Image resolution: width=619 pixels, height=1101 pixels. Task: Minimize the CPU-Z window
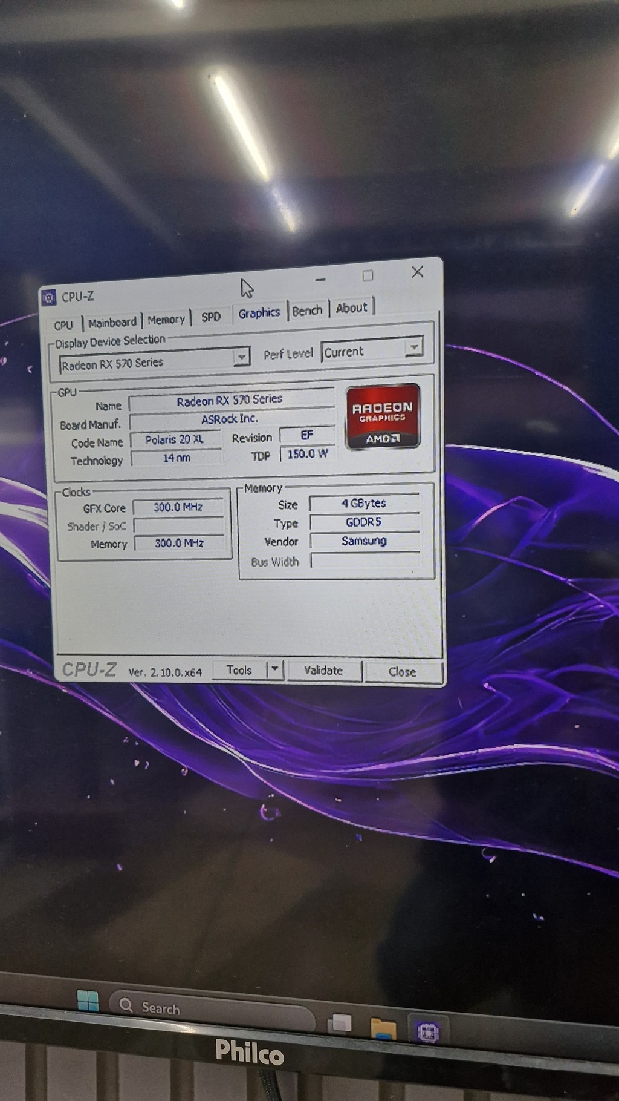tap(320, 280)
